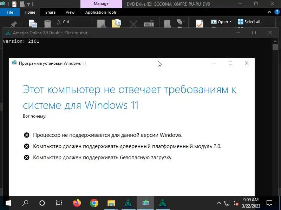Click the Pin to Quick access pushpin icon
This screenshot has width=281, height=210.
tap(14, 24)
